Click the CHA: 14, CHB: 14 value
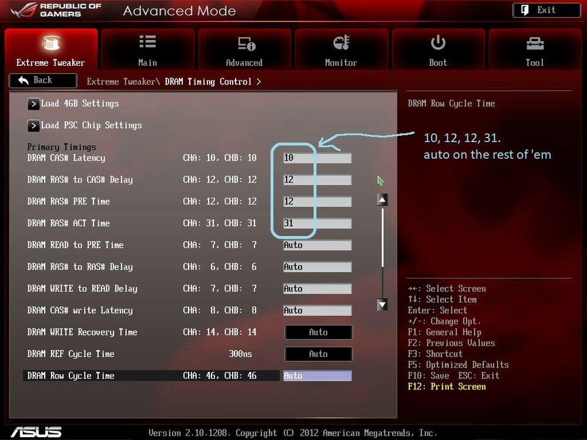 [x=220, y=332]
